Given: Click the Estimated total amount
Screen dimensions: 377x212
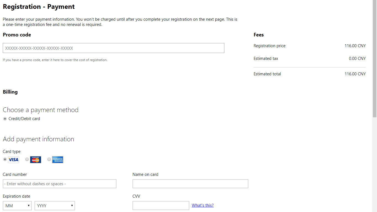Looking at the screenshot, I should [355, 74].
